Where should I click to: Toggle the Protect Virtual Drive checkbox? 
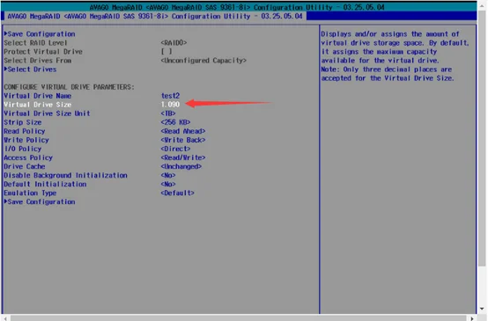(166, 52)
